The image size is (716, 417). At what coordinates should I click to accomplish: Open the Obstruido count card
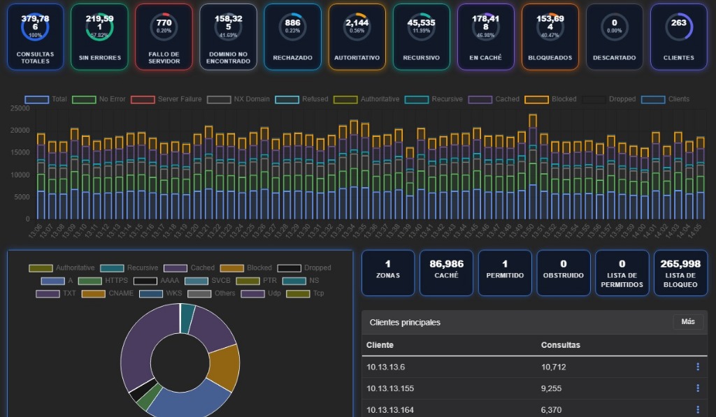click(x=564, y=273)
